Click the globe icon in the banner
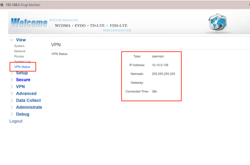Image resolution: width=250 pixels, height=165 pixels. (218, 22)
